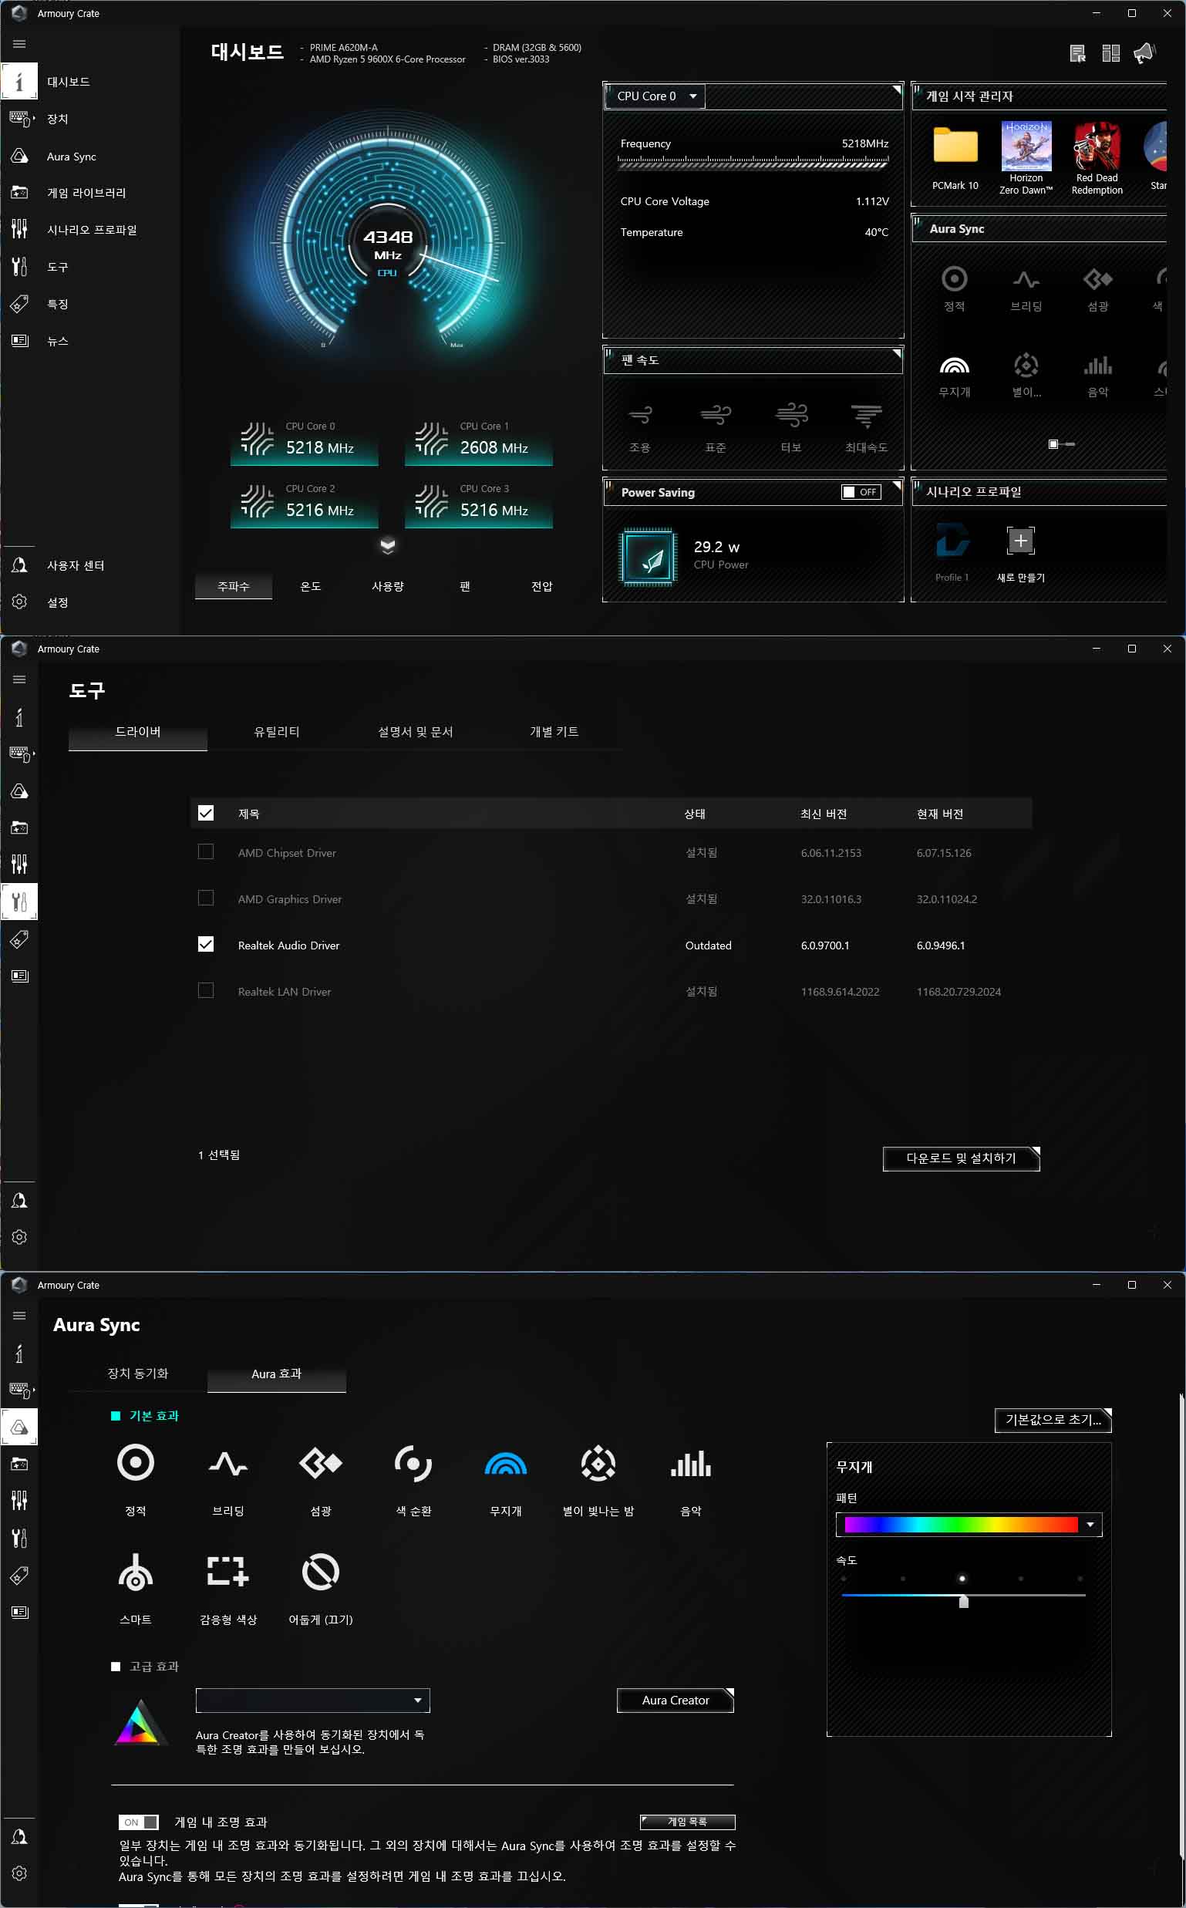Viewport: 1186px width, 1908px height.
Task: Select 감응형 색상 effect in Aura 효과
Action: point(228,1589)
